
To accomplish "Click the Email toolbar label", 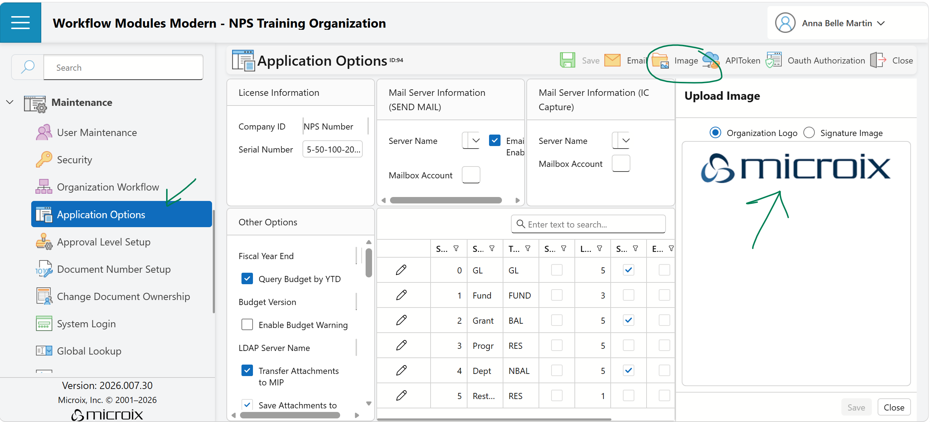I will pos(637,60).
